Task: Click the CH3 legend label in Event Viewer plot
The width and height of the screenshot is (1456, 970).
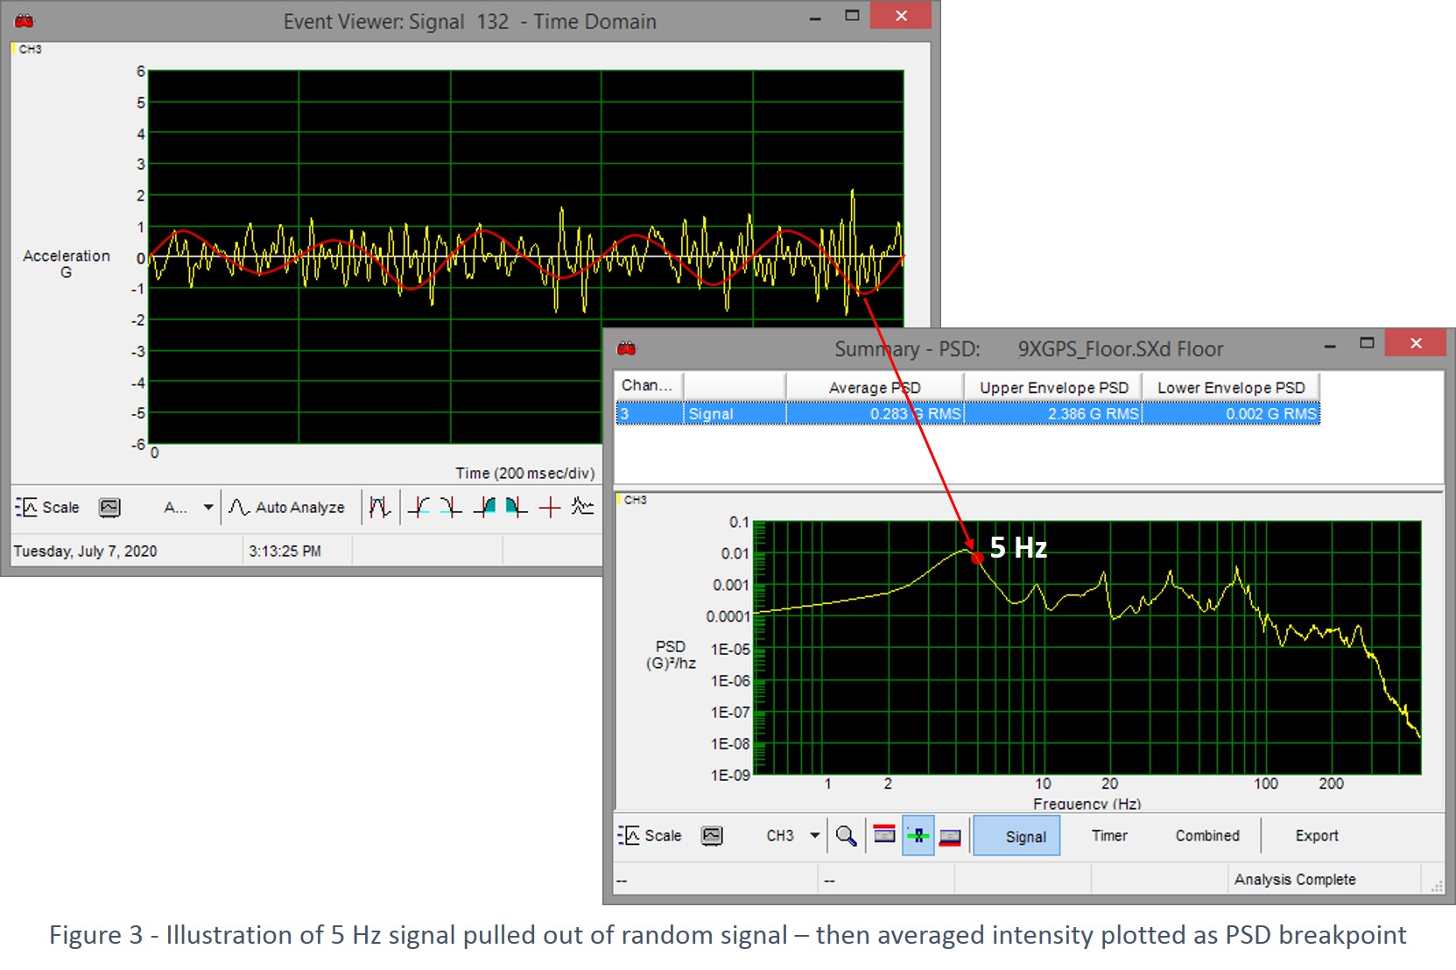Action: 30,49
